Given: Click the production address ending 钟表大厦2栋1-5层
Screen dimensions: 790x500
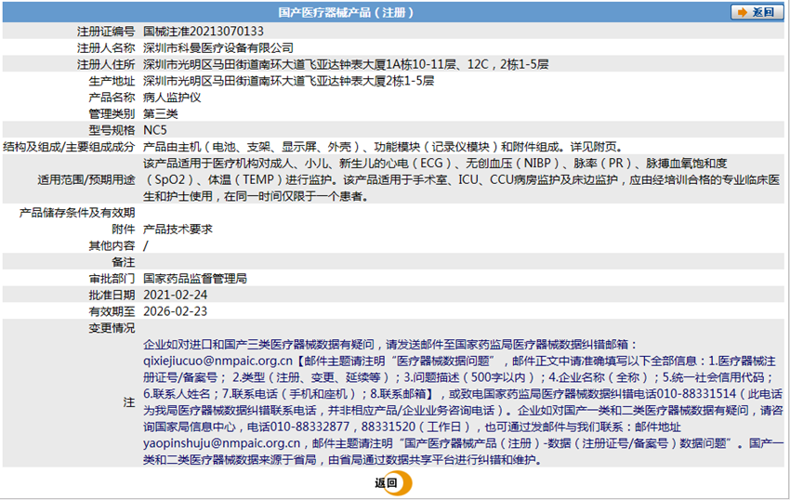Looking at the screenshot, I should (289, 81).
